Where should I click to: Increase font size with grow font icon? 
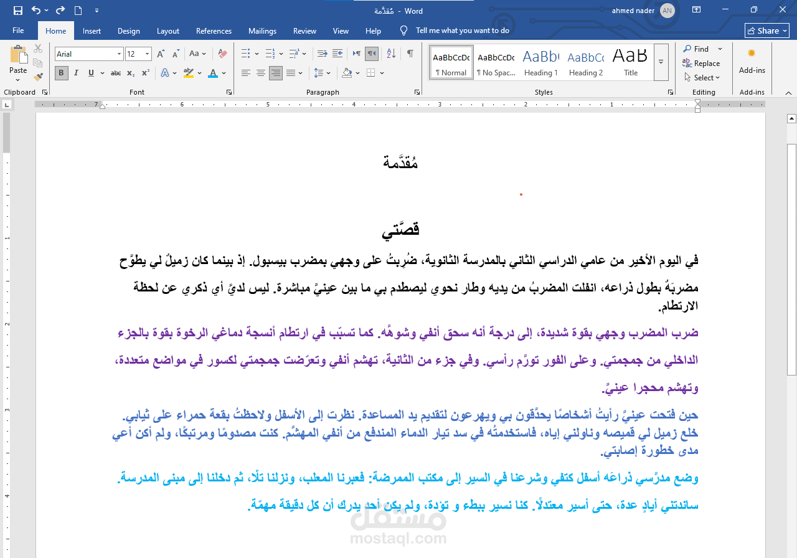[161, 54]
